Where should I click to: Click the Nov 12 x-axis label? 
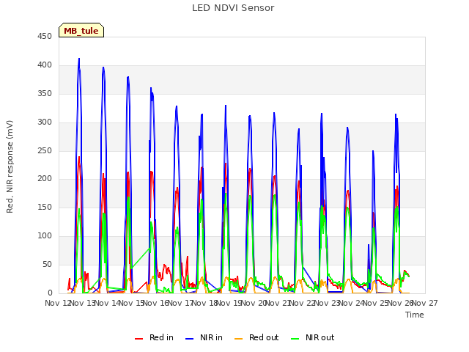point(57,304)
